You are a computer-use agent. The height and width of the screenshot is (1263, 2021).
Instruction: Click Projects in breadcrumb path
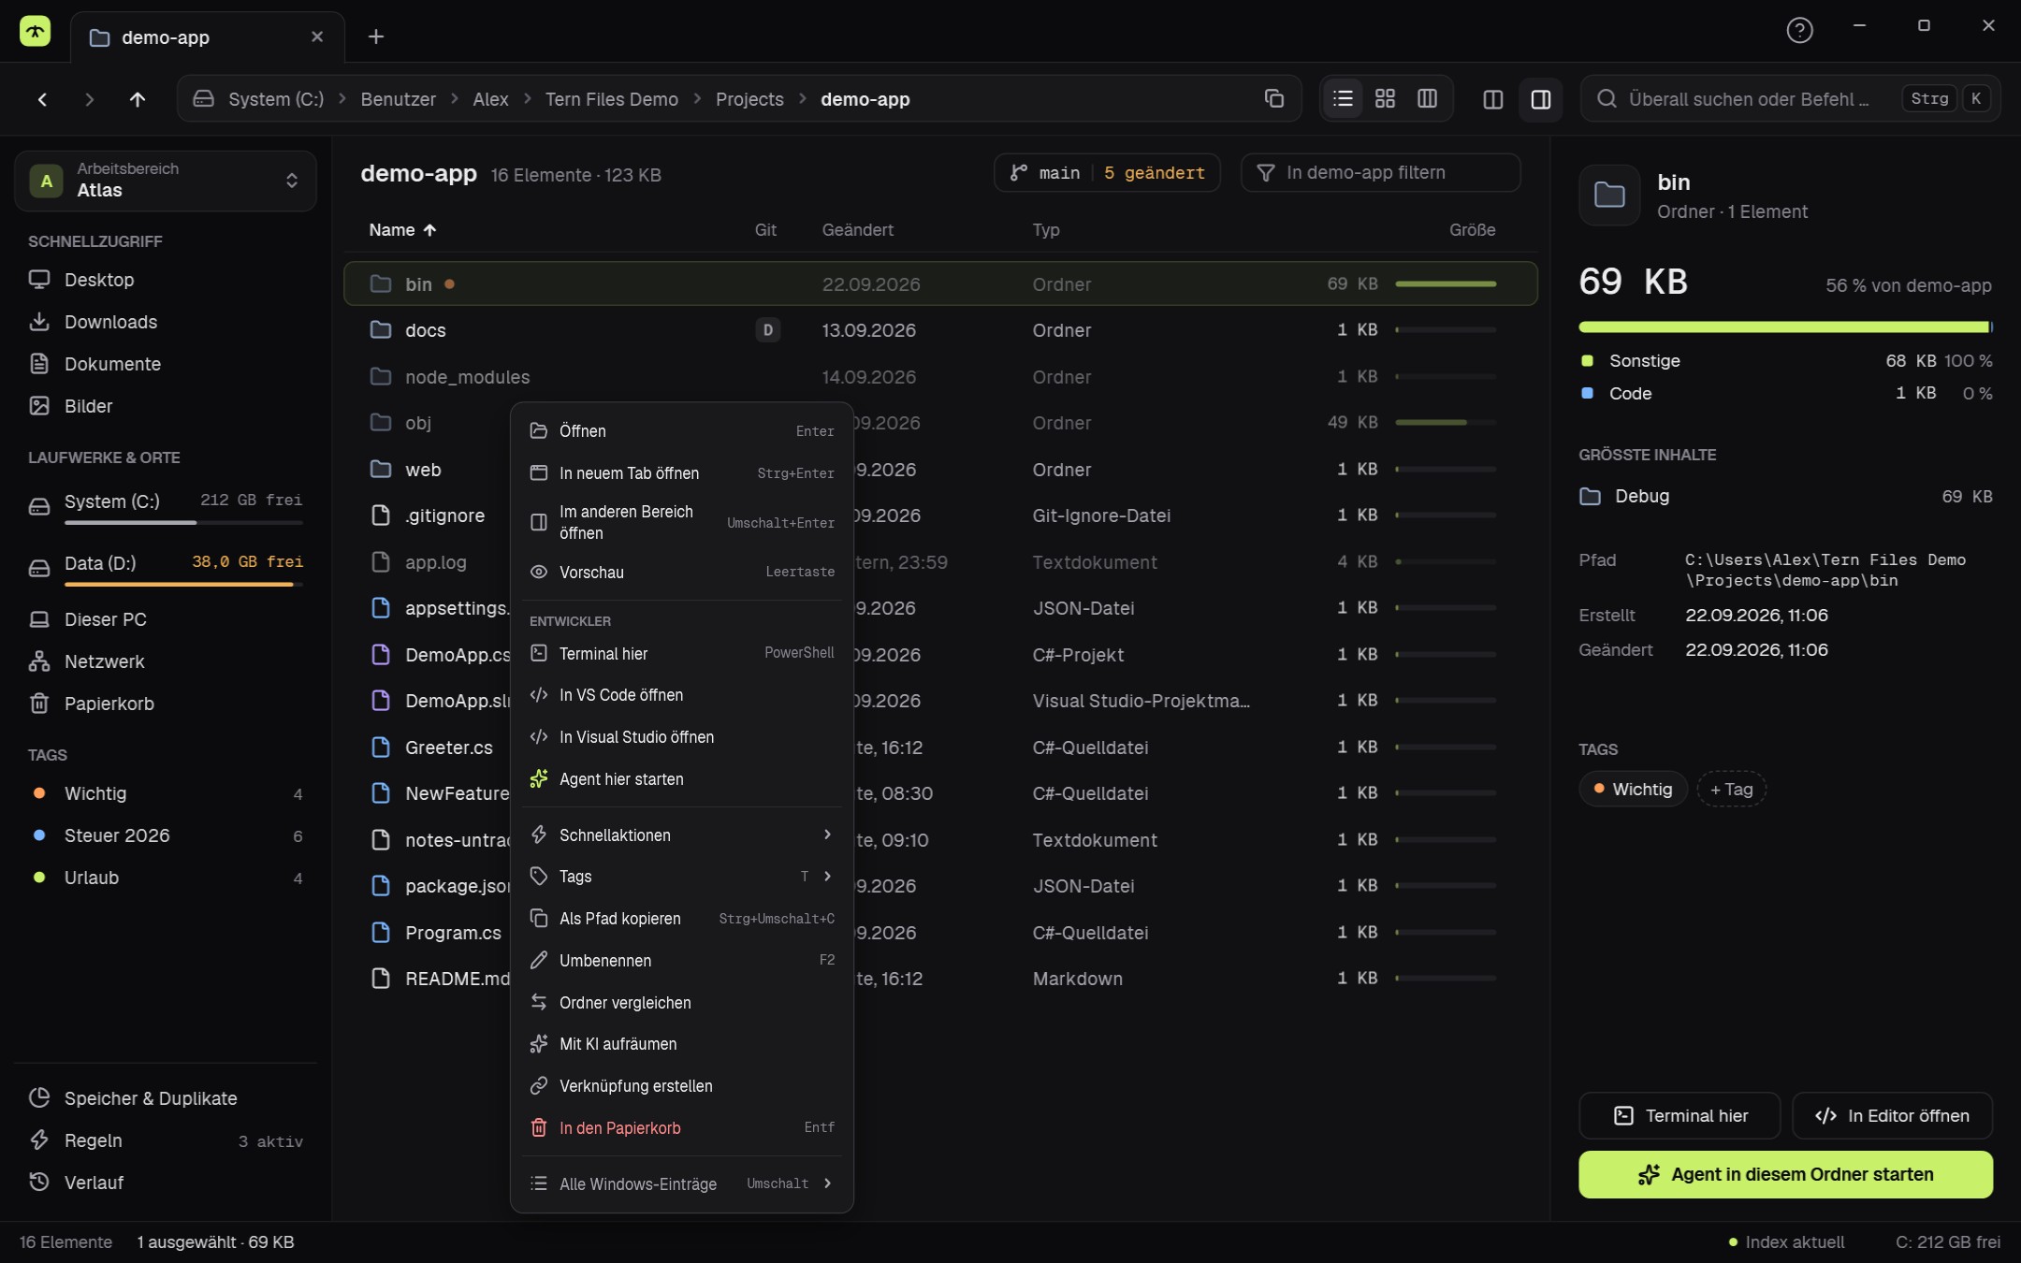point(749,99)
